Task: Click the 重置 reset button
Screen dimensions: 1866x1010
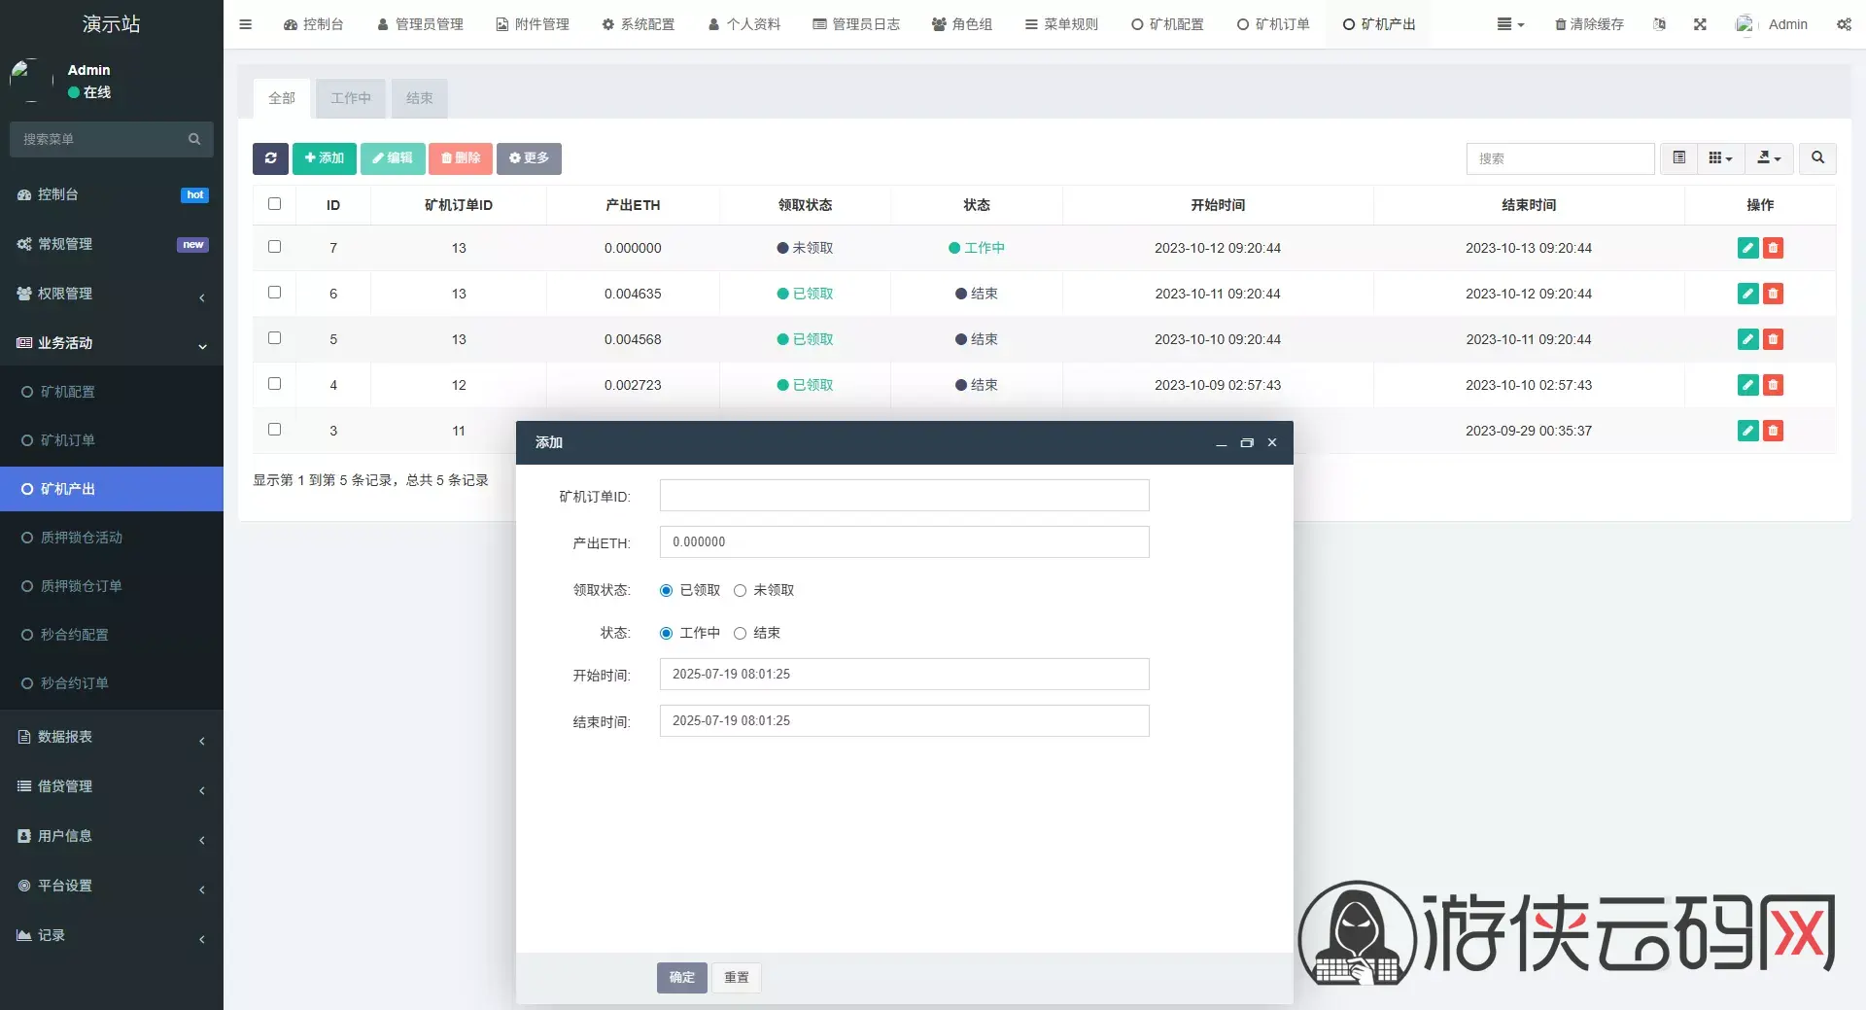Action: [737, 977]
